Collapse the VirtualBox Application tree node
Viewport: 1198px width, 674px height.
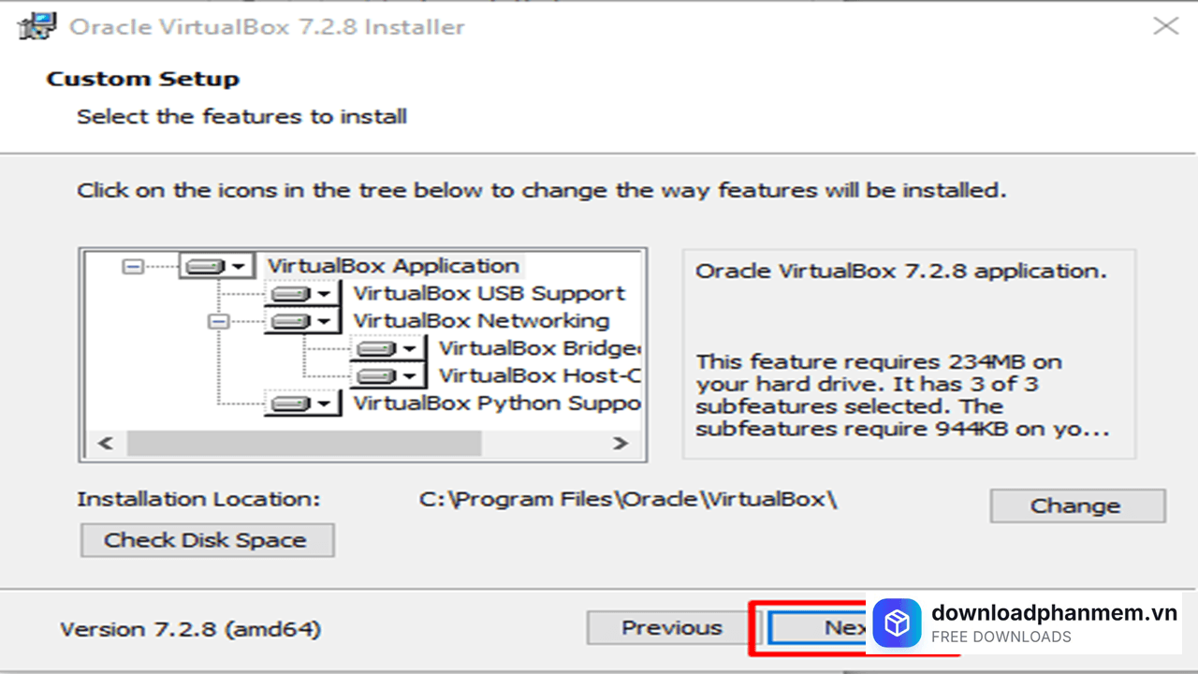click(x=133, y=267)
